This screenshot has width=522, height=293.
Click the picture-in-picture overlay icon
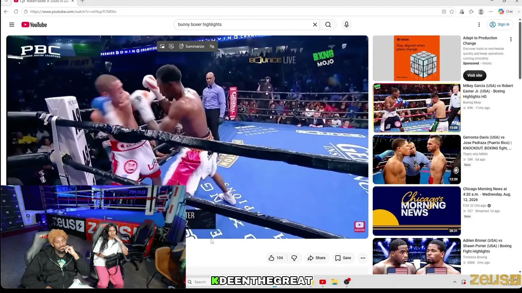coord(162,46)
